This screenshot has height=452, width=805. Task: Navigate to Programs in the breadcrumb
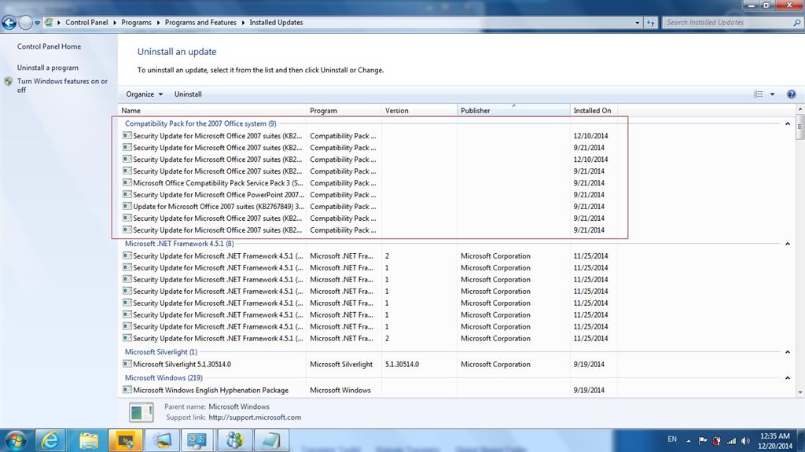tap(136, 23)
